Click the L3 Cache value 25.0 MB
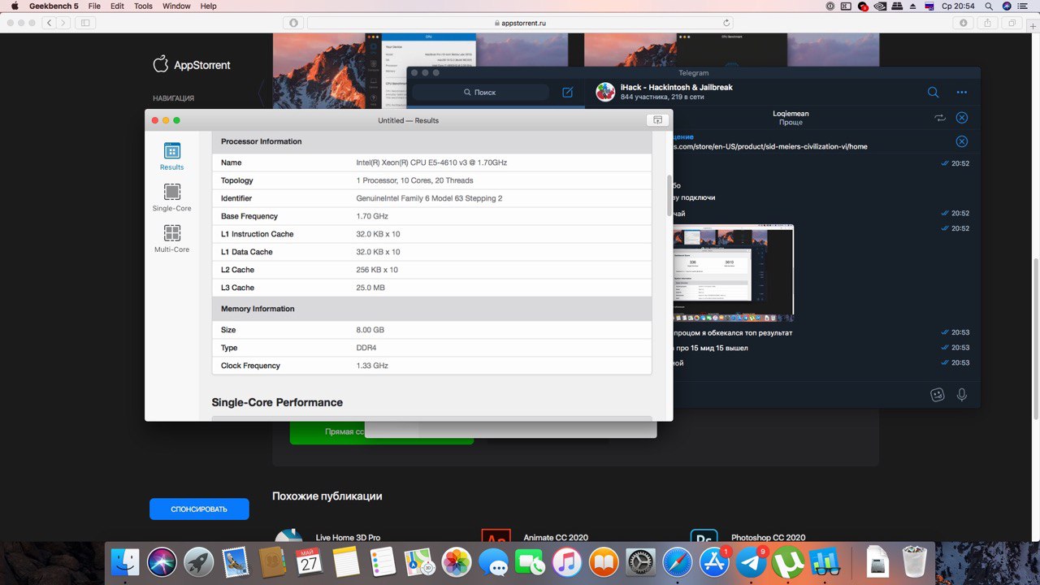The width and height of the screenshot is (1040, 585). tap(370, 288)
